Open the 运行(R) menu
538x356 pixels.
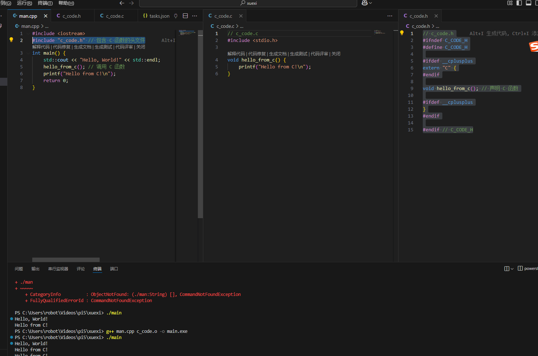(x=24, y=3)
